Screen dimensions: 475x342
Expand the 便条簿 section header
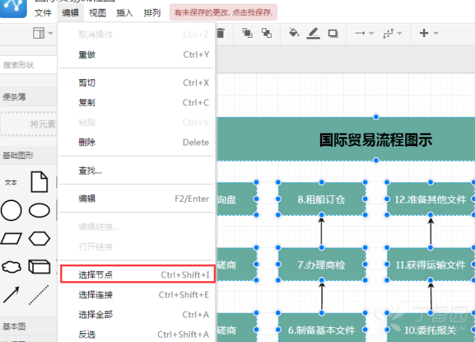pyautogui.click(x=28, y=97)
